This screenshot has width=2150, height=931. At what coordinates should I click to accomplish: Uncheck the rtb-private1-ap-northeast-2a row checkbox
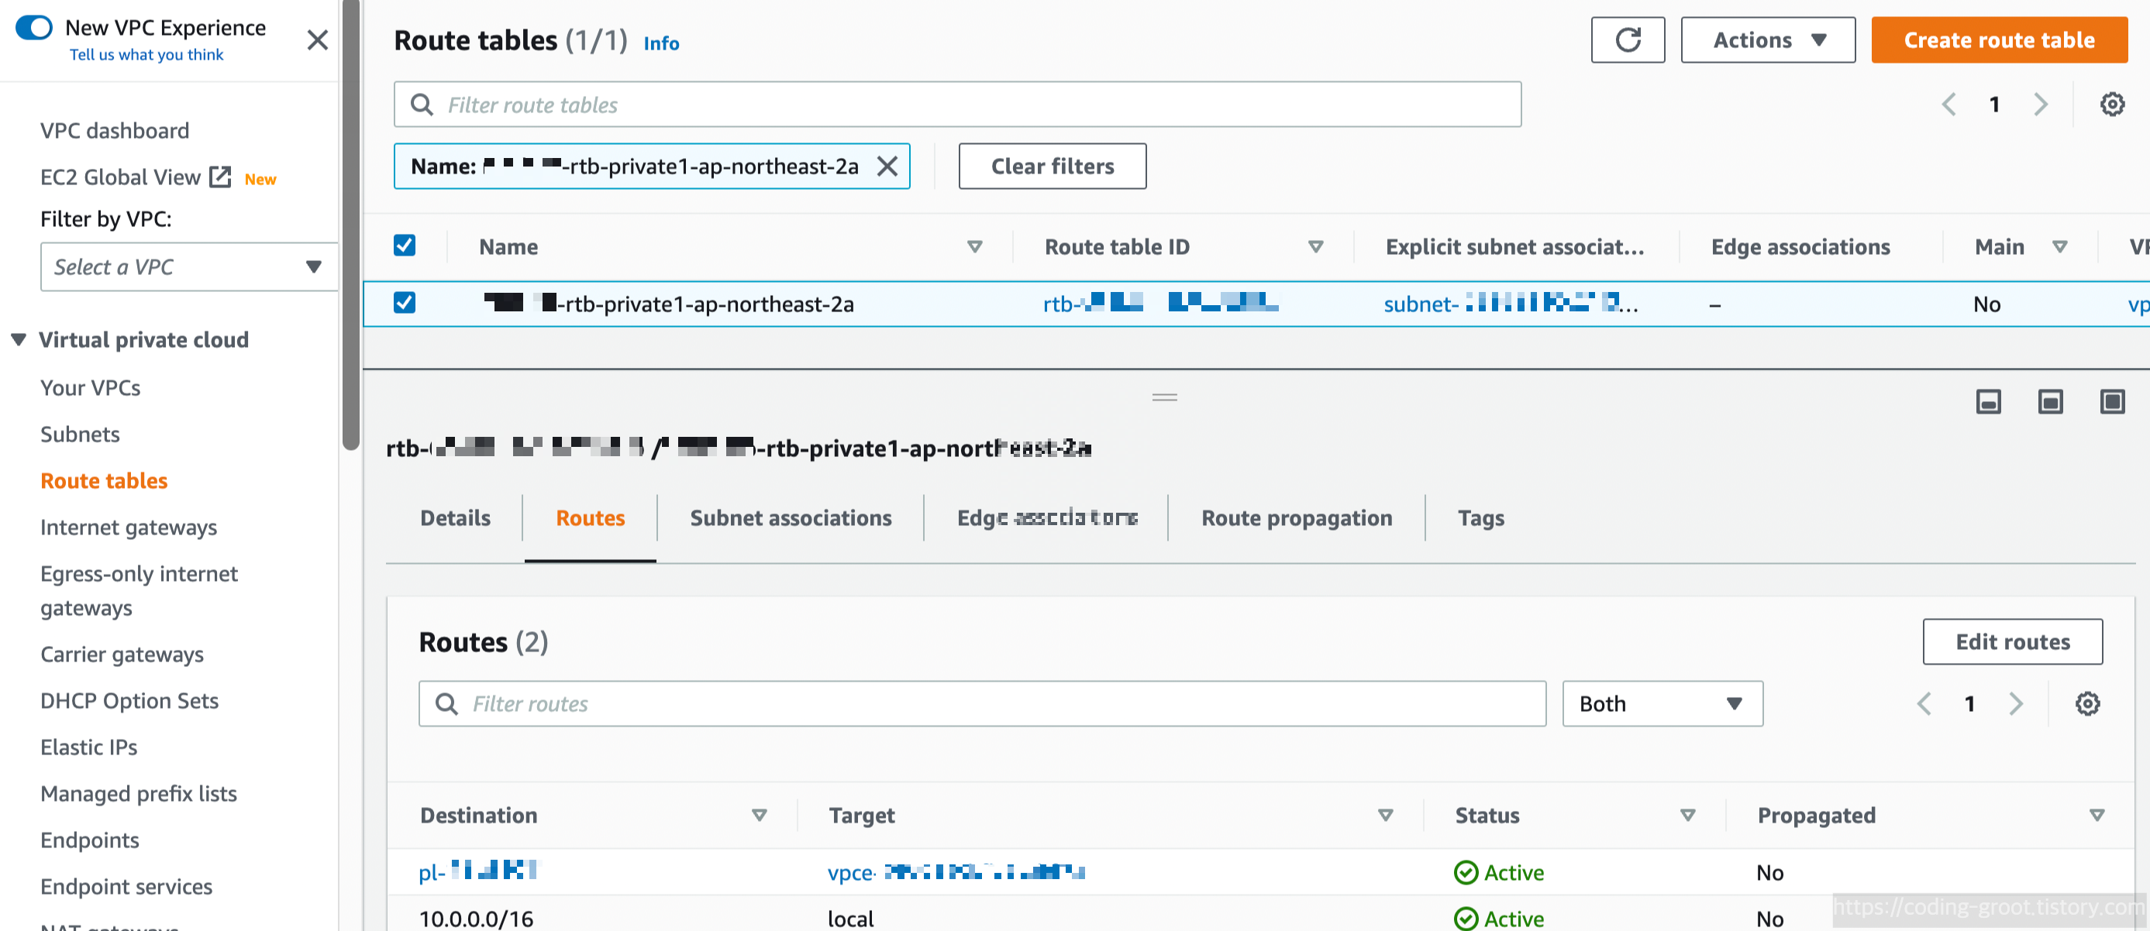pyautogui.click(x=404, y=302)
